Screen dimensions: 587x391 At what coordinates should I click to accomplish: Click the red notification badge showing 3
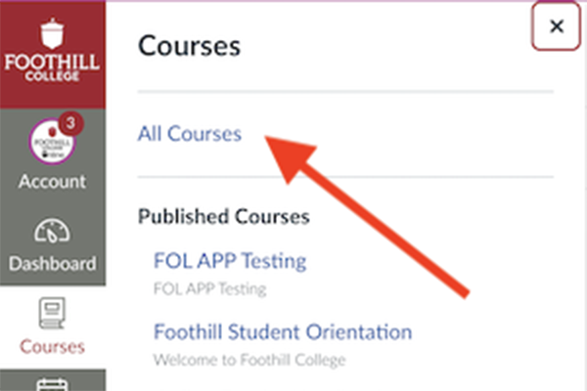point(70,124)
